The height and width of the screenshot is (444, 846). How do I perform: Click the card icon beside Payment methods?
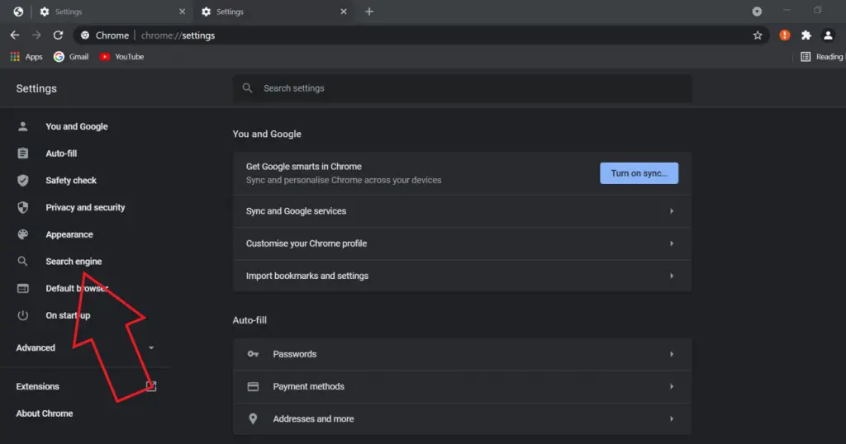[253, 386]
